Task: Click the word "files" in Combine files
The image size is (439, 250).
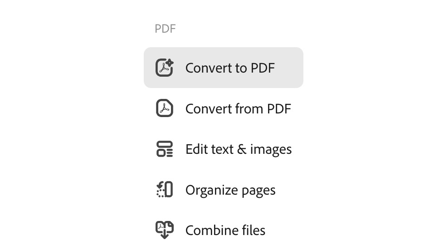Action: (254, 230)
